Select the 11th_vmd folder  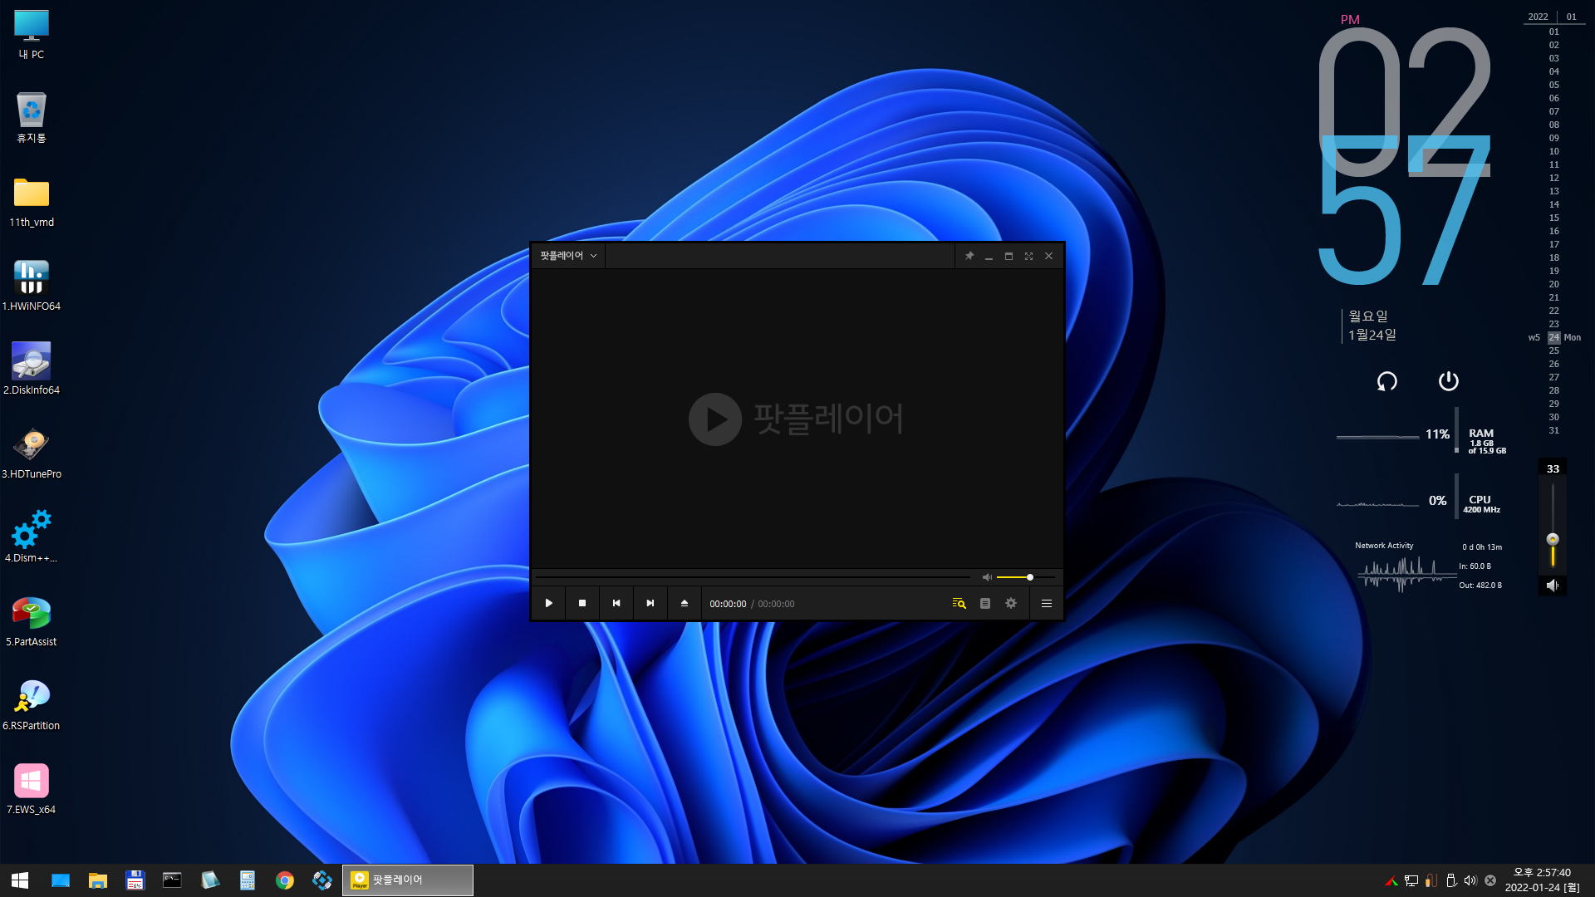(32, 202)
